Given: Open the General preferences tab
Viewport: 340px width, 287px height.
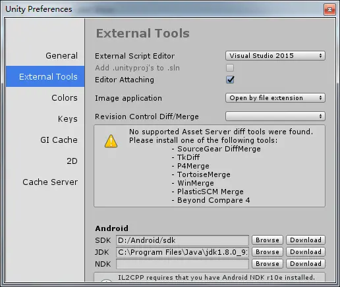Looking at the screenshot, I should (61, 55).
